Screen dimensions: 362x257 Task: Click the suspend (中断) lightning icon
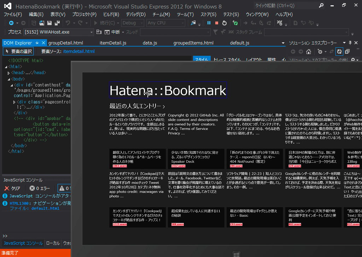[x=107, y=32]
